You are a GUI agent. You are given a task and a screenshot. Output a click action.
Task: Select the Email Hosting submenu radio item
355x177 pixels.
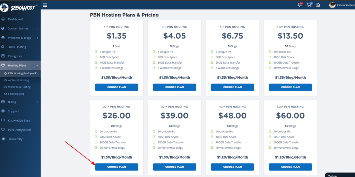6,94
